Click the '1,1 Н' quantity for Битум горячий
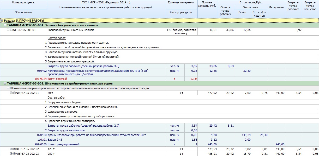 tap(193, 79)
